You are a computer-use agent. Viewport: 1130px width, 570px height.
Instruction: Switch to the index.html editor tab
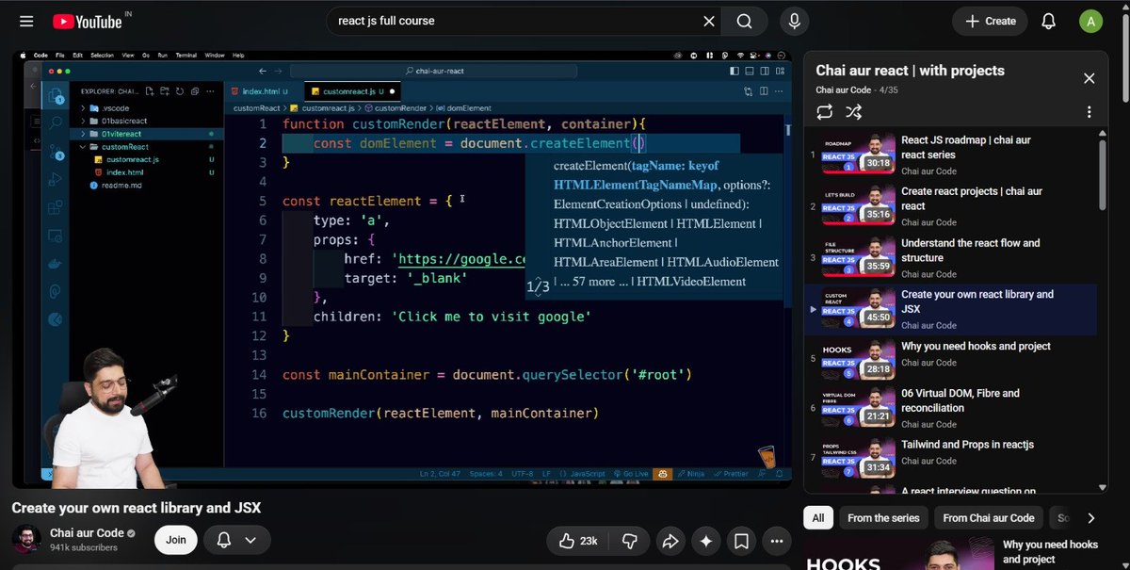[x=263, y=91]
